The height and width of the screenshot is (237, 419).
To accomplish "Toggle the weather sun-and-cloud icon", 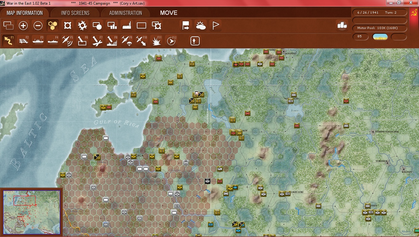I will [201, 25].
